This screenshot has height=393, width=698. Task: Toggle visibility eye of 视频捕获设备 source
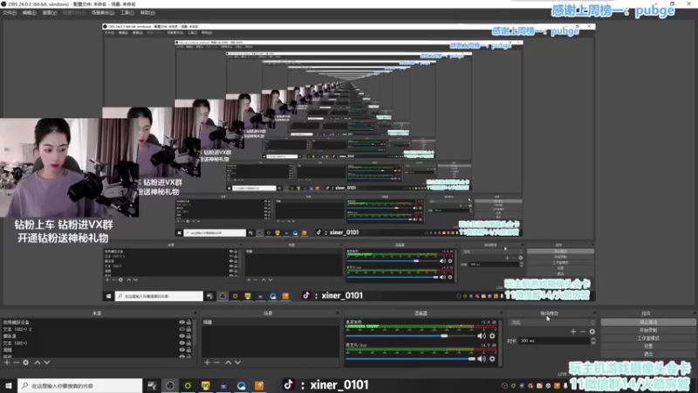point(181,322)
